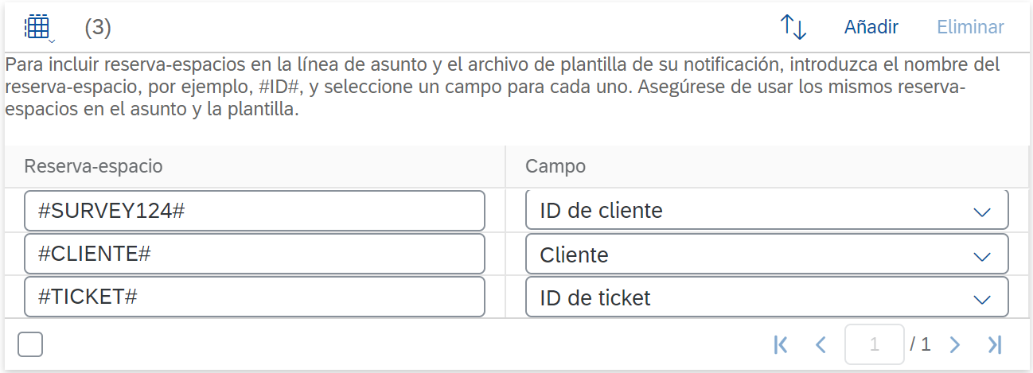The height and width of the screenshot is (373, 1033).
Task: Expand the "ID de cliente" dropdown
Action: 981,212
